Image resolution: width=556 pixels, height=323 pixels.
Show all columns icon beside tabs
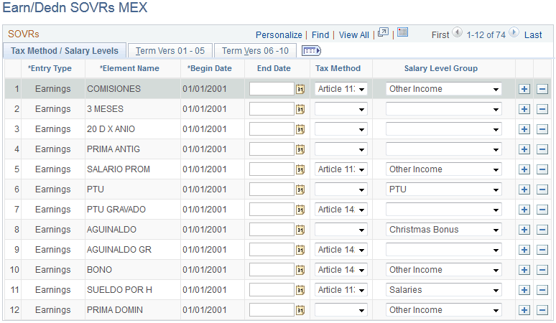(311, 51)
